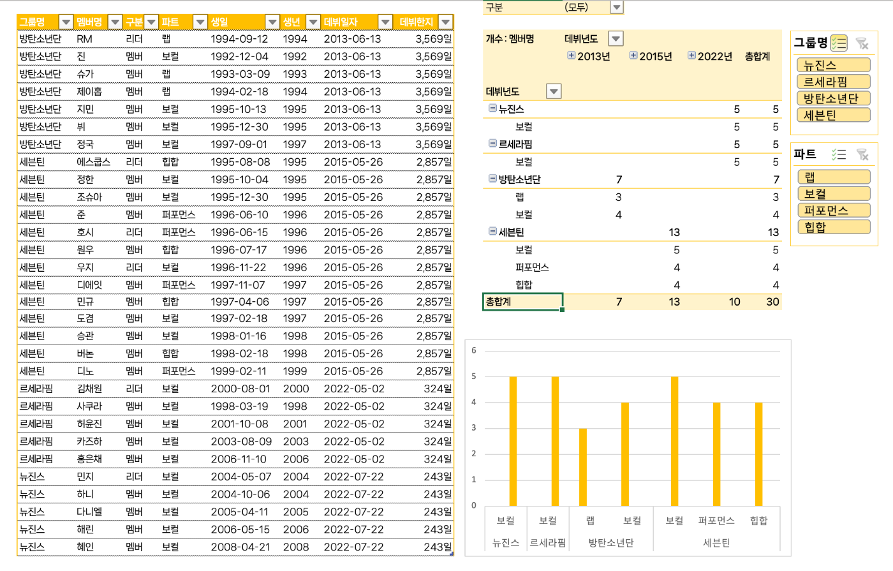Screen dimensions: 893x571
Task: Collapse the 르세라핌 row group
Action: (x=492, y=144)
